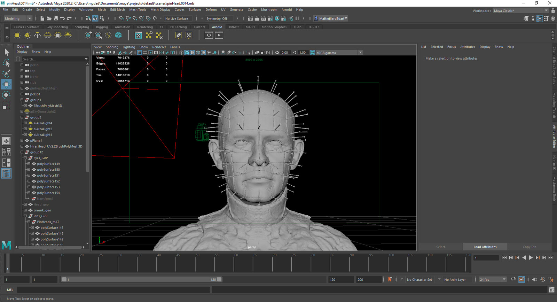Activate the Move tool in toolbox
557x302 pixels.
[7, 84]
